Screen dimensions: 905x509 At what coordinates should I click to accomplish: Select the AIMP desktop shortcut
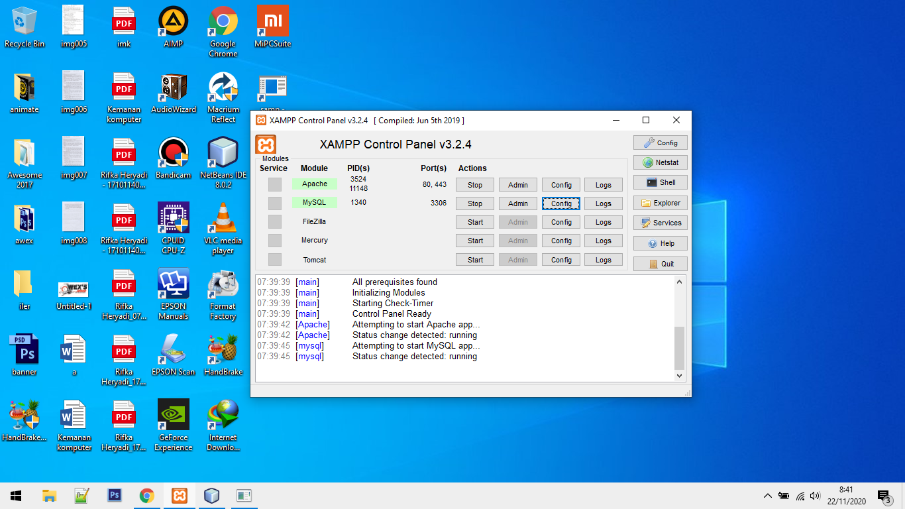point(173,28)
